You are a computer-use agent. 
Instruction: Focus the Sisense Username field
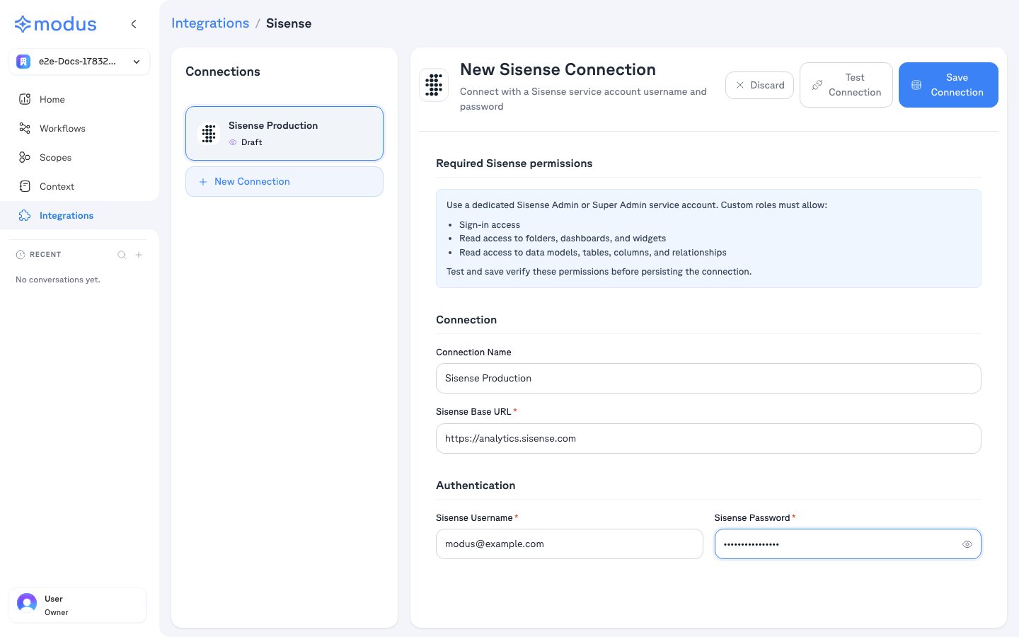coord(570,544)
